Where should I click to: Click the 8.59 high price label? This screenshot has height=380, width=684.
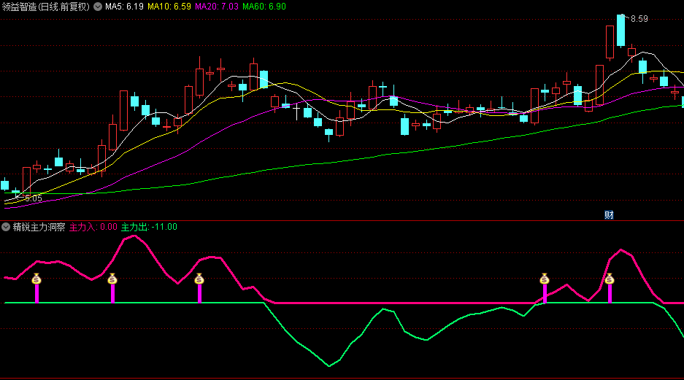[639, 19]
